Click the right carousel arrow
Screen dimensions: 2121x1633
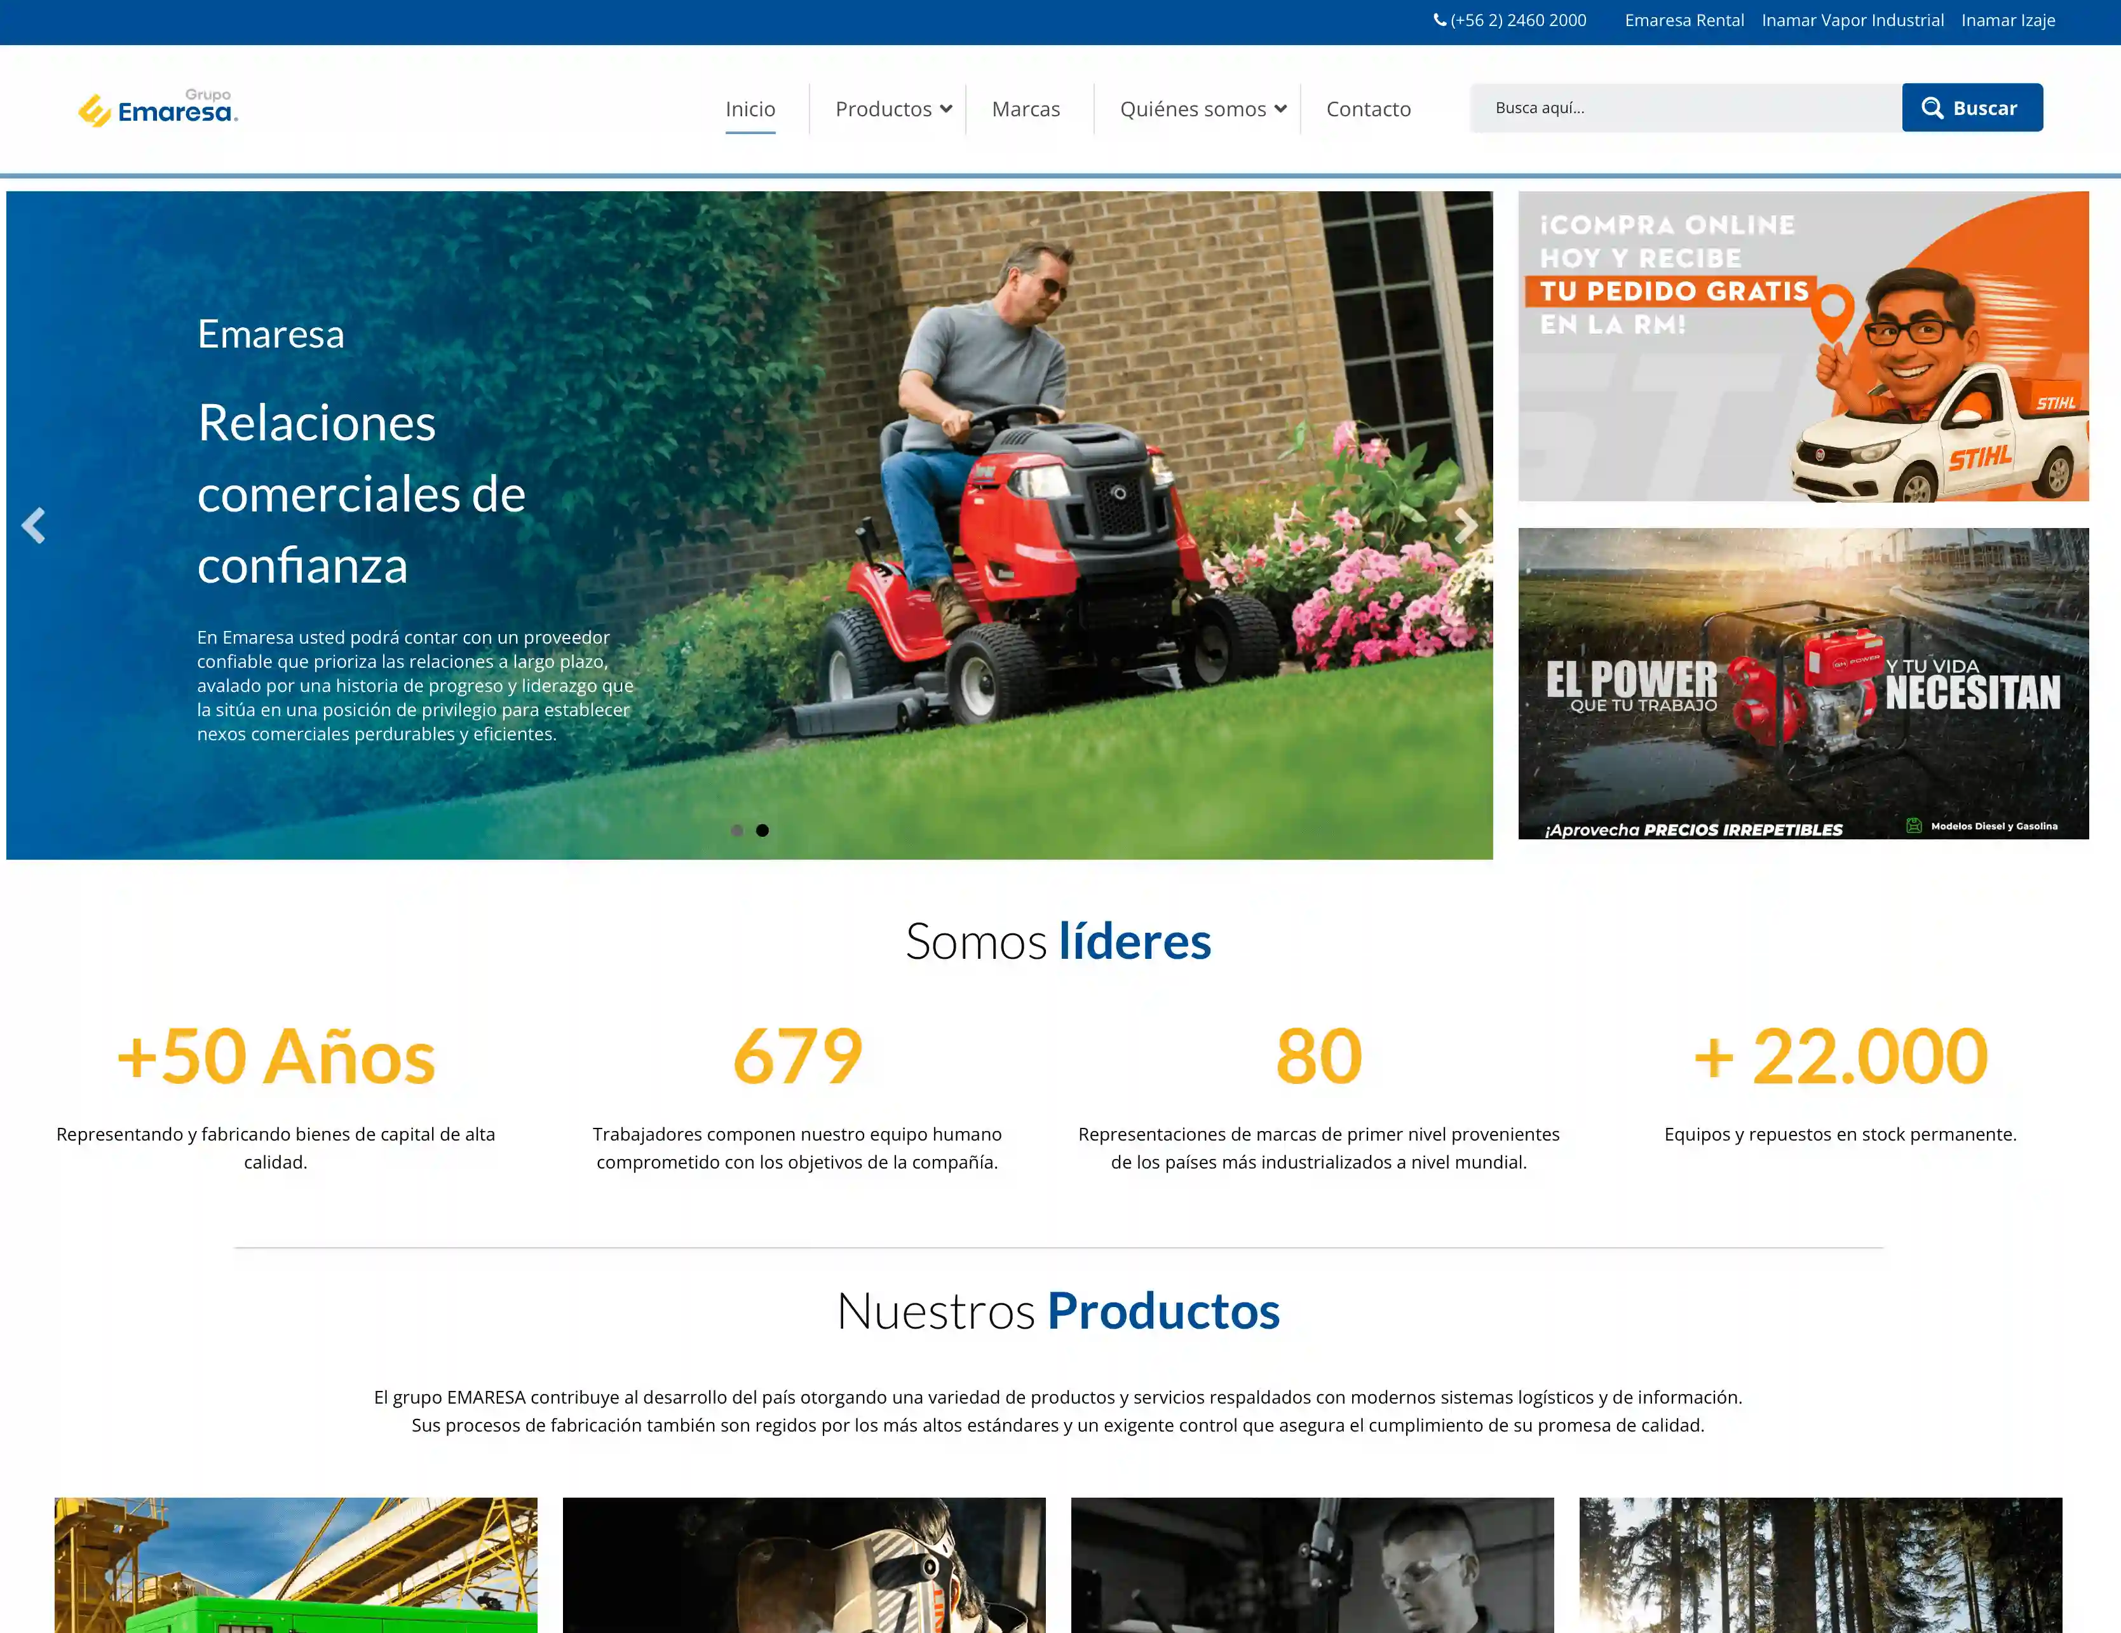pyautogui.click(x=1467, y=525)
